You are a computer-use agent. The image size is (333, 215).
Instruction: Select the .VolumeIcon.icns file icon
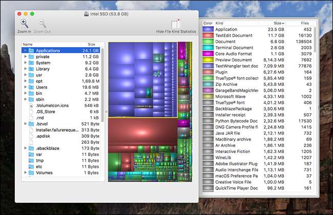pos(31,105)
